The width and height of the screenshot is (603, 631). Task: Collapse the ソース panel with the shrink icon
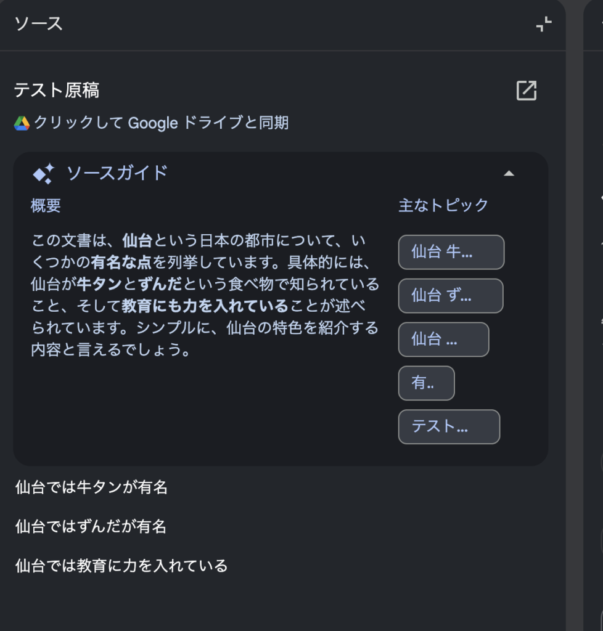544,24
